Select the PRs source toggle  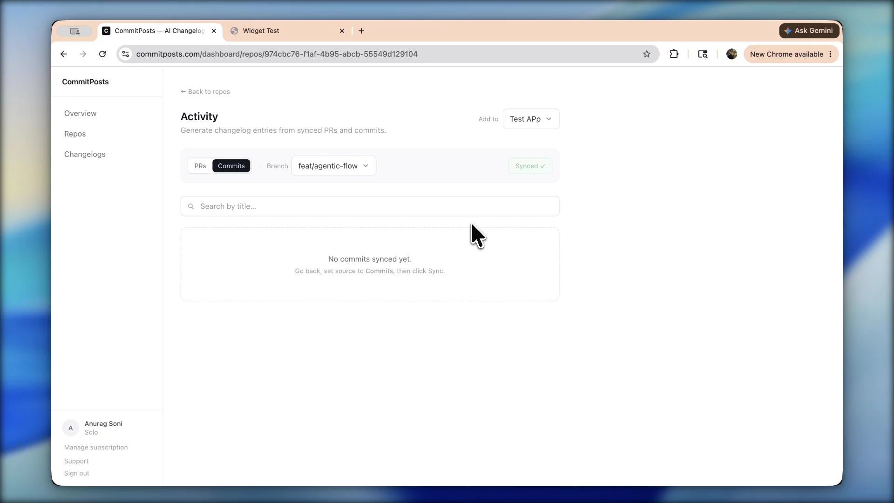tap(200, 166)
